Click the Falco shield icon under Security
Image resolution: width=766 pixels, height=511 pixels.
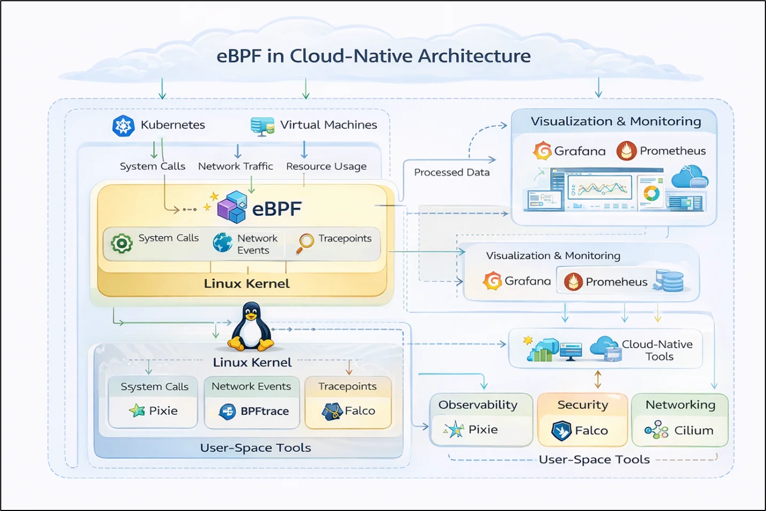561,430
